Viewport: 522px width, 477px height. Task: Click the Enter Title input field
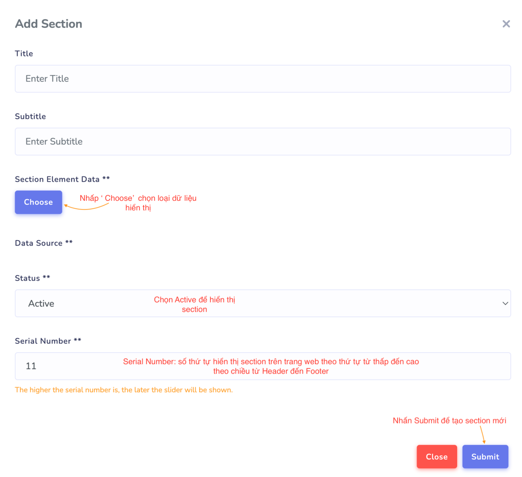(262, 79)
